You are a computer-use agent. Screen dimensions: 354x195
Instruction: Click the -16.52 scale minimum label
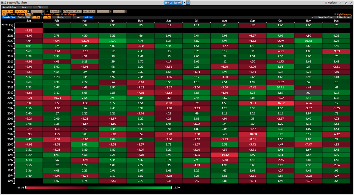21,188
